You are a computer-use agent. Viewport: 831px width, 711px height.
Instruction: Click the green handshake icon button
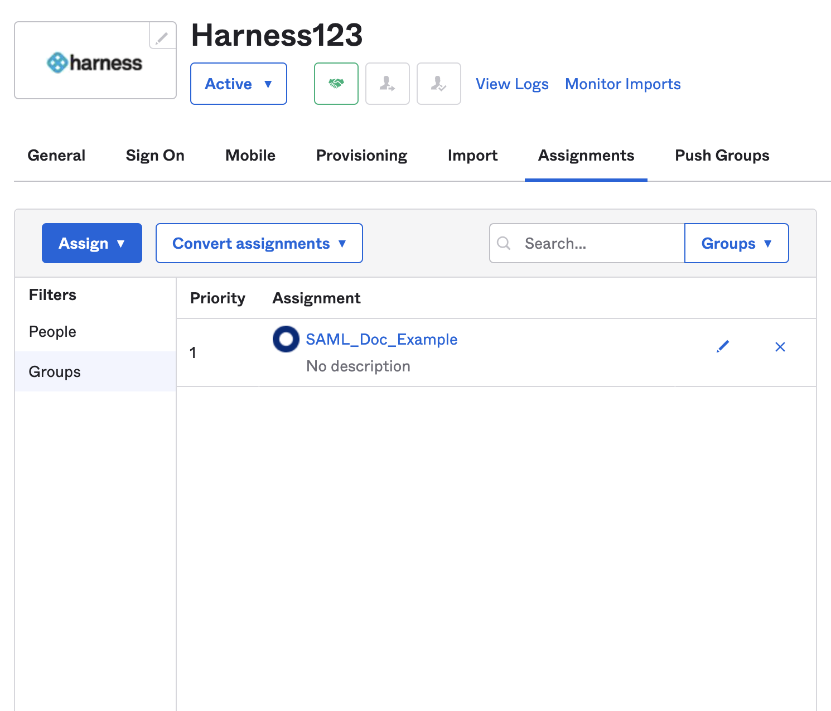pos(336,84)
